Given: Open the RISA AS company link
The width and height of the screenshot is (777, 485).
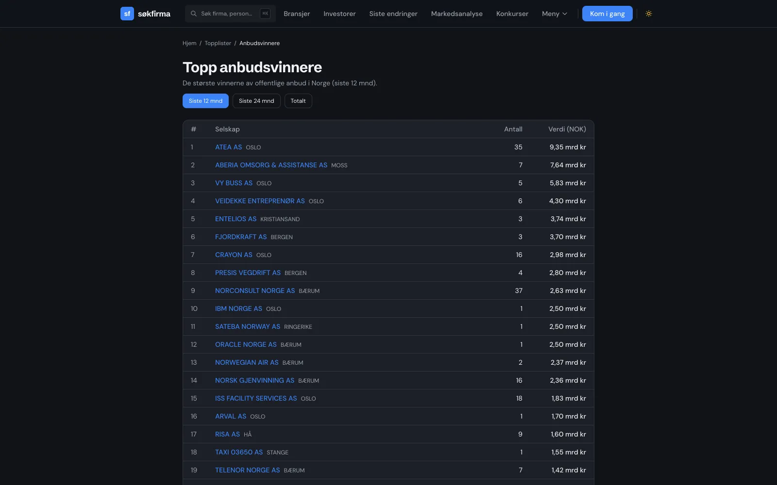Looking at the screenshot, I should coord(227,434).
